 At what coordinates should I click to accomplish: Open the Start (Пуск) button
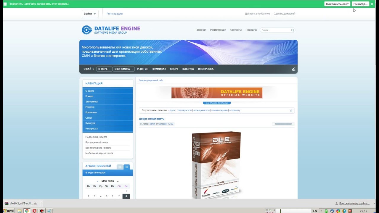[x=8, y=211]
